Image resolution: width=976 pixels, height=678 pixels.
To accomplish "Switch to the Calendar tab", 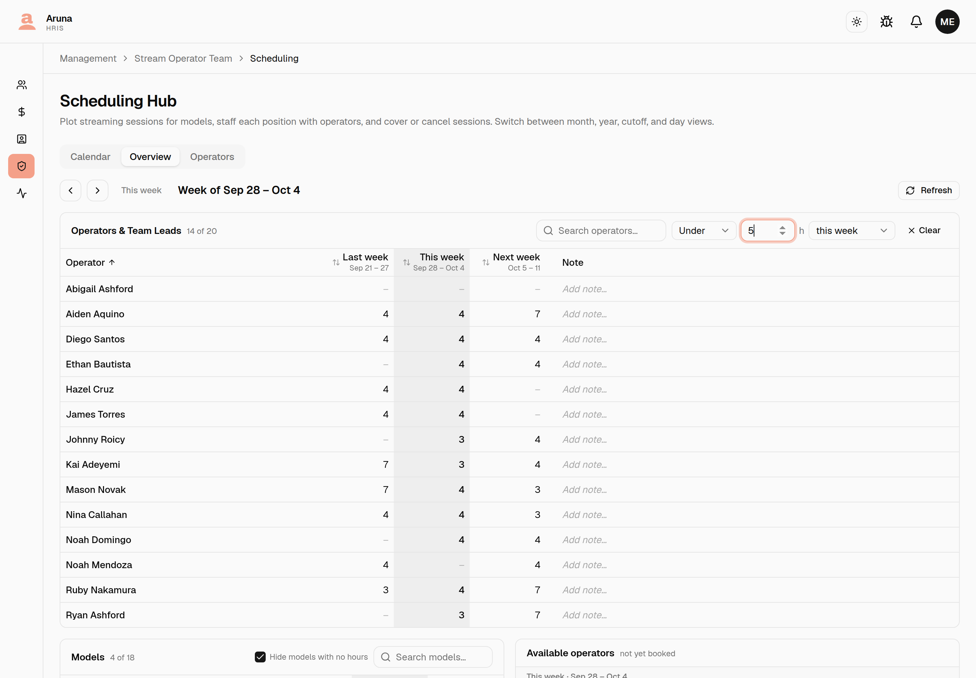I will tap(90, 157).
